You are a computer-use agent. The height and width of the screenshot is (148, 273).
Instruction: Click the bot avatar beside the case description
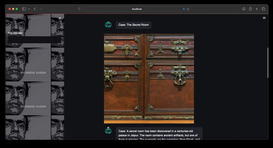(x=108, y=130)
